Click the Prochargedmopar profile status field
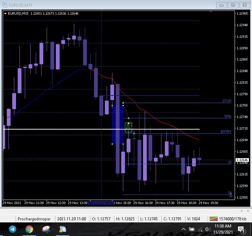252x236 pixels. click(34, 219)
